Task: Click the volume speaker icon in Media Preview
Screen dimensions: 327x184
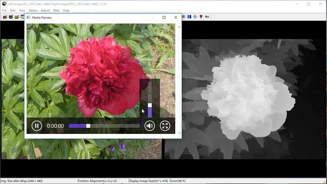Action: coord(150,126)
